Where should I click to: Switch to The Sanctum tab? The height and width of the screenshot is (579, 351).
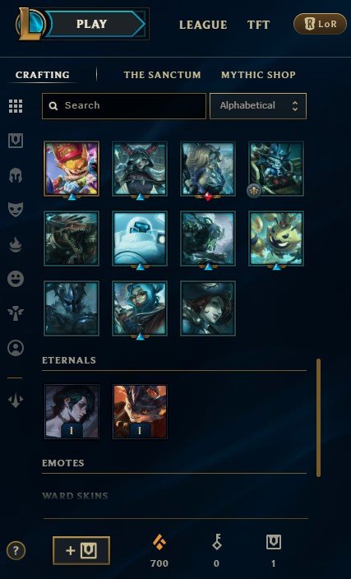tap(163, 75)
